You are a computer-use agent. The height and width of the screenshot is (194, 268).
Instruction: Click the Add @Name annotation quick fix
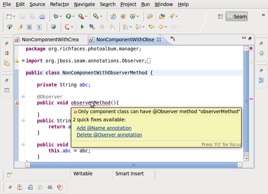pos(104,128)
